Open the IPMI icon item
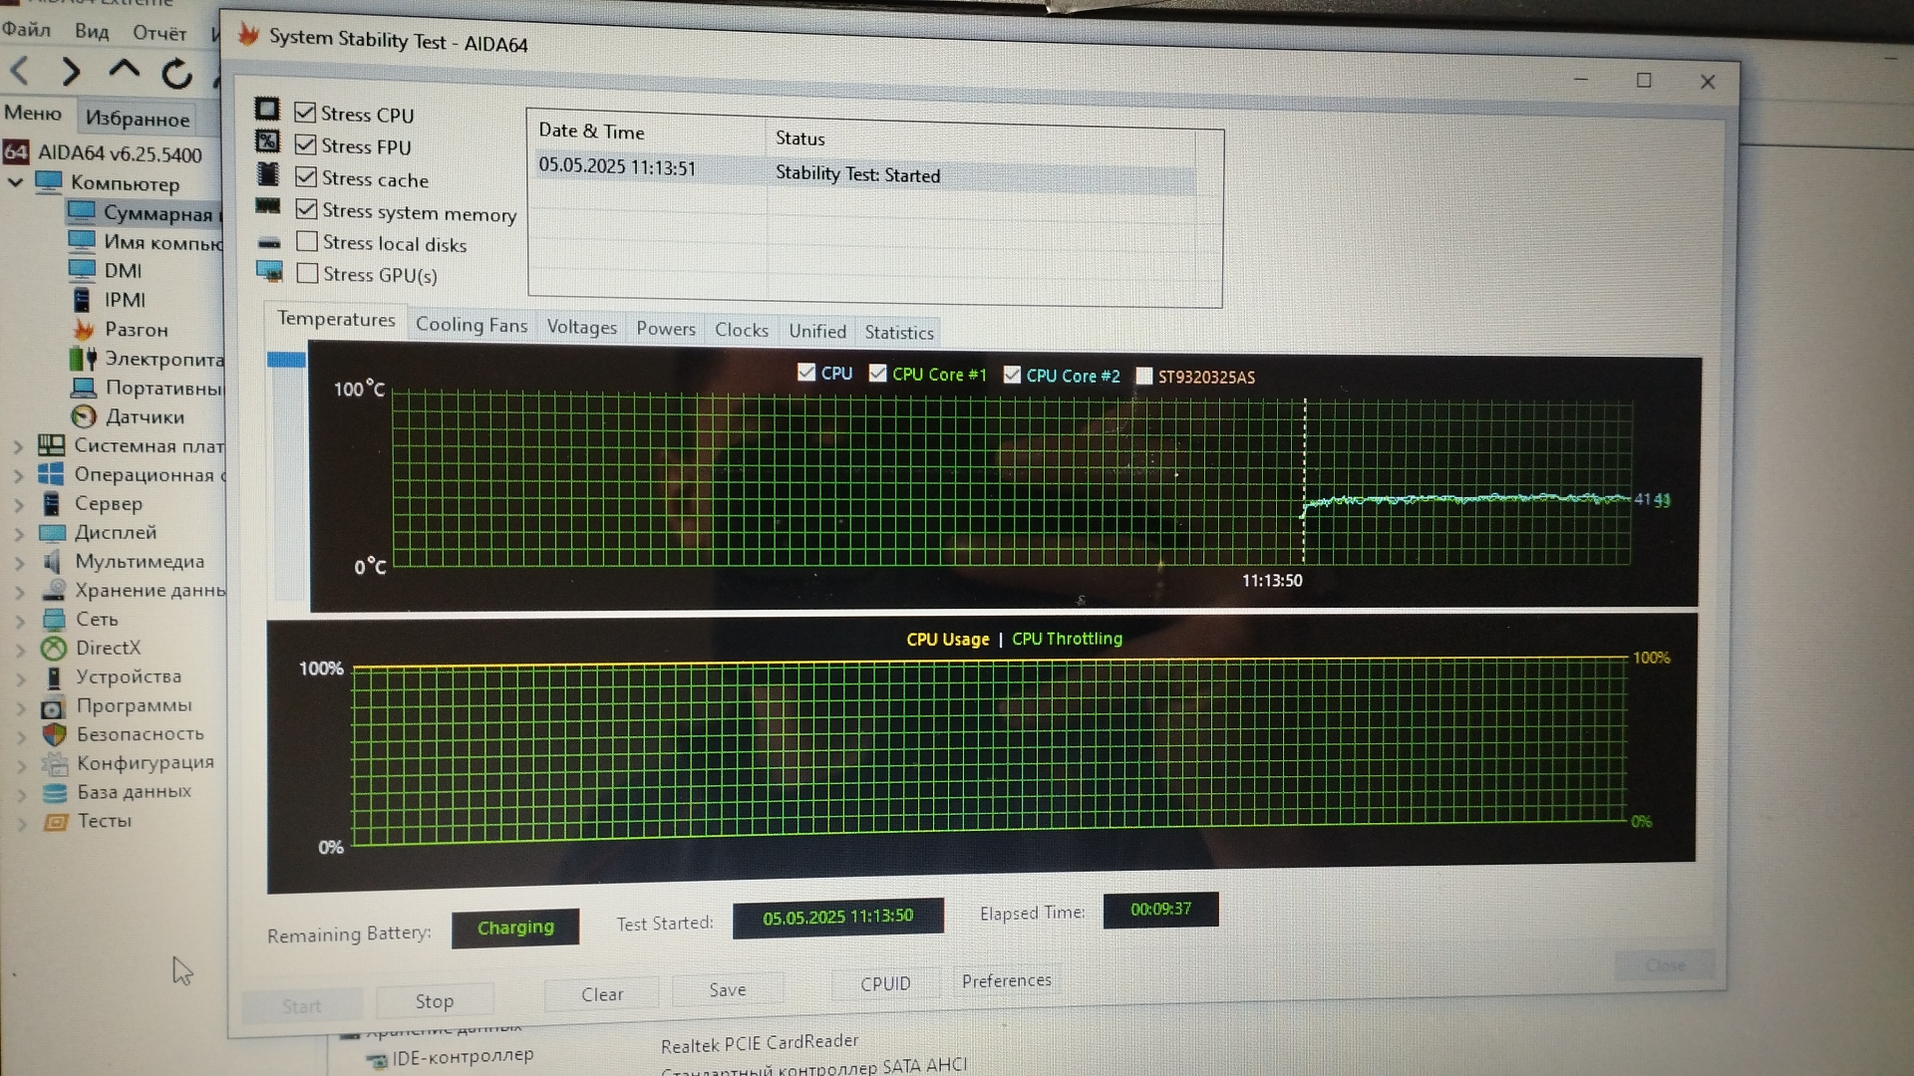The width and height of the screenshot is (1914, 1076). point(82,300)
